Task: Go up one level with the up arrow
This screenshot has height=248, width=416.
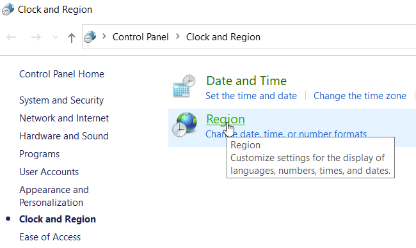Action: click(72, 38)
